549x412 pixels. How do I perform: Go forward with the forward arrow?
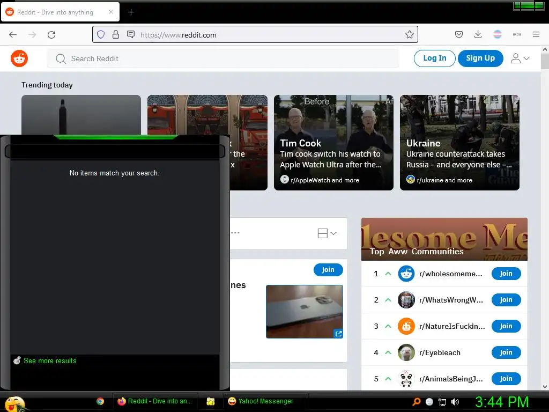point(32,35)
